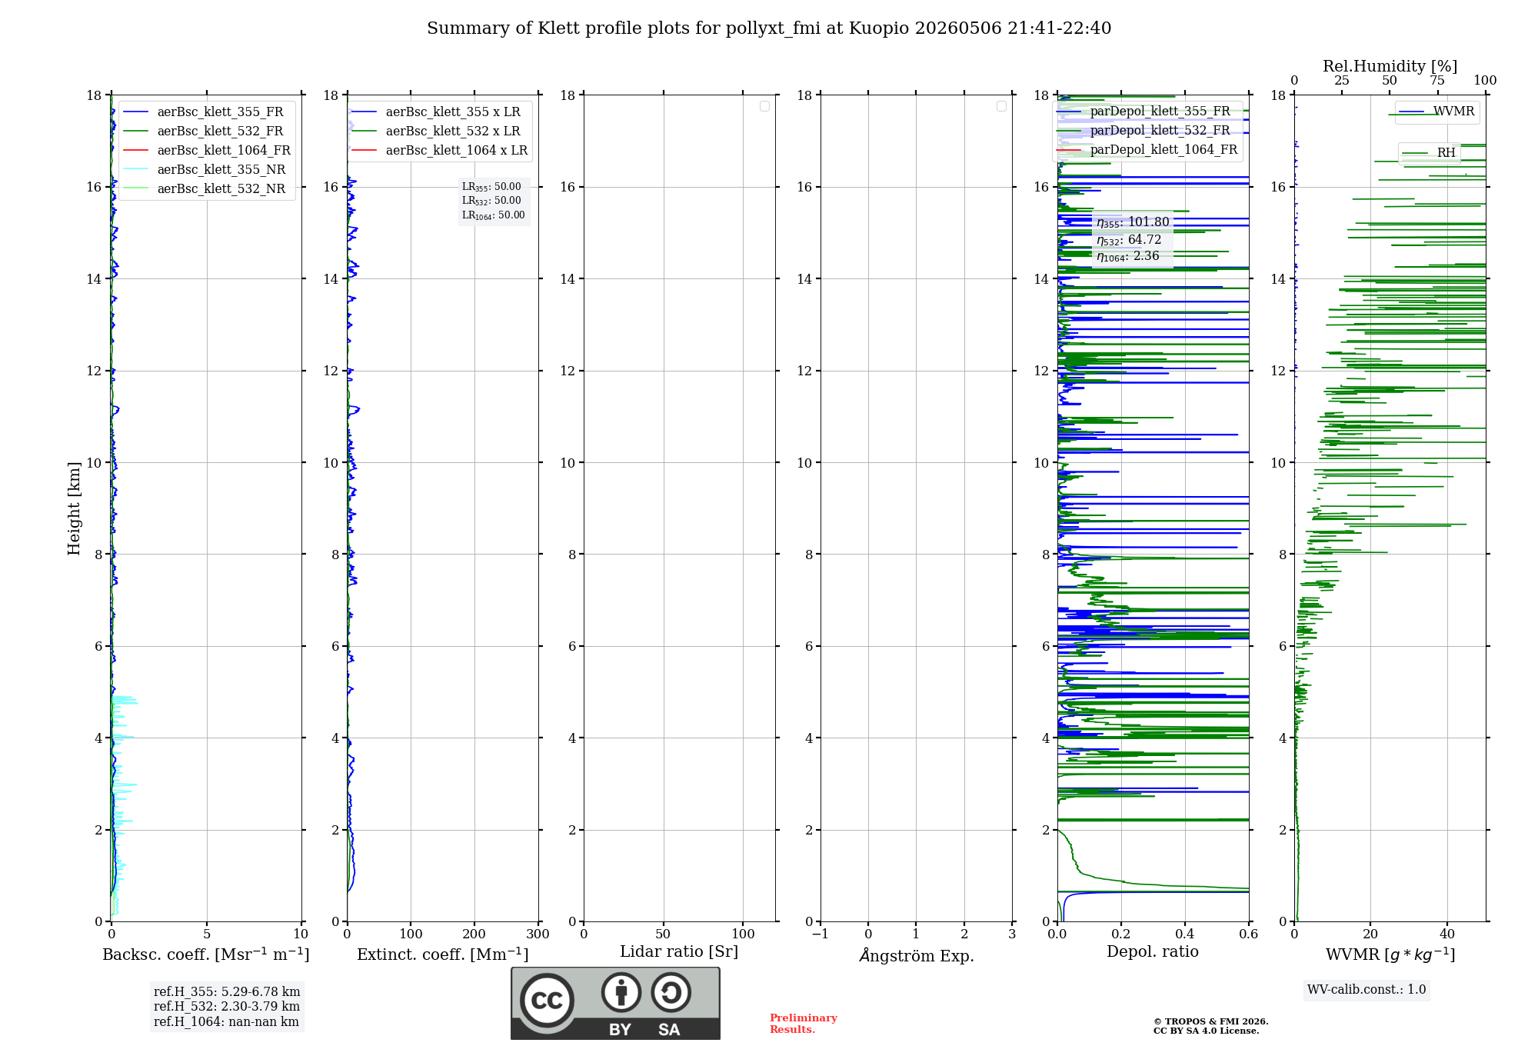Click the 'ref.H_1064: nan-nan km' text
The width and height of the screenshot is (1538, 1046).
[x=226, y=1022]
